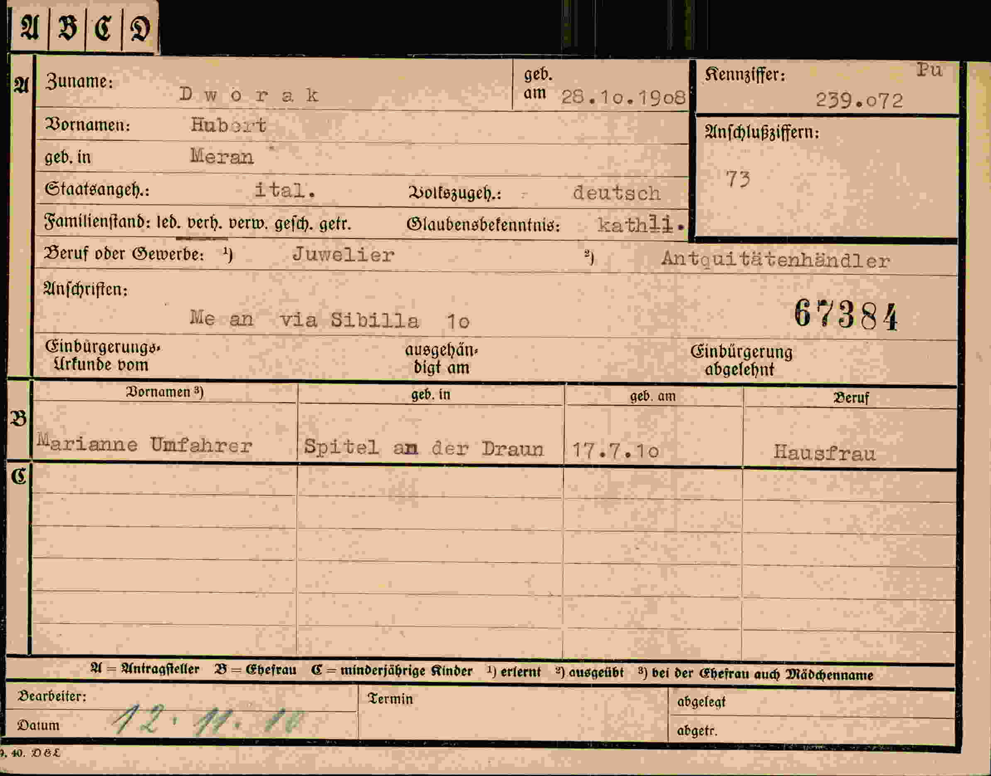Click the Anschlußziffern value '73'
This screenshot has width=991, height=776.
[x=738, y=179]
